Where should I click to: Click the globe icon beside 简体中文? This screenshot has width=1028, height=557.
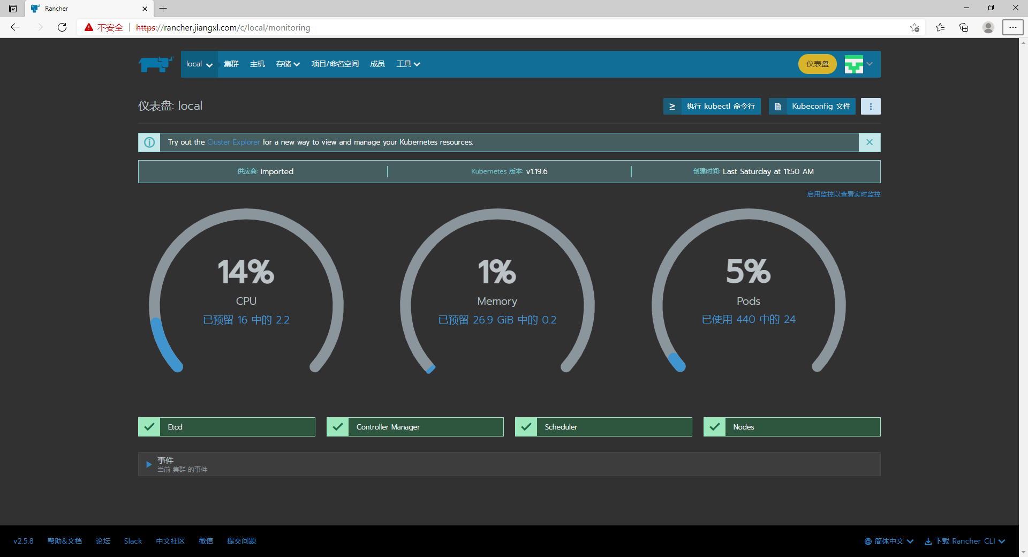pyautogui.click(x=868, y=541)
